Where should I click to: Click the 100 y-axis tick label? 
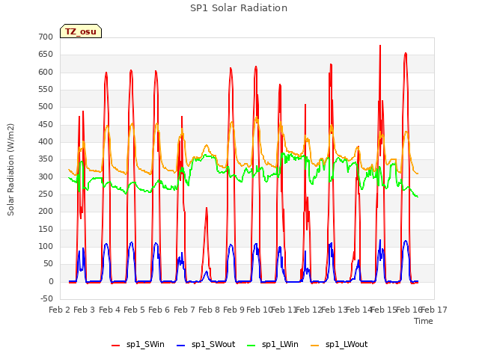(46, 247)
